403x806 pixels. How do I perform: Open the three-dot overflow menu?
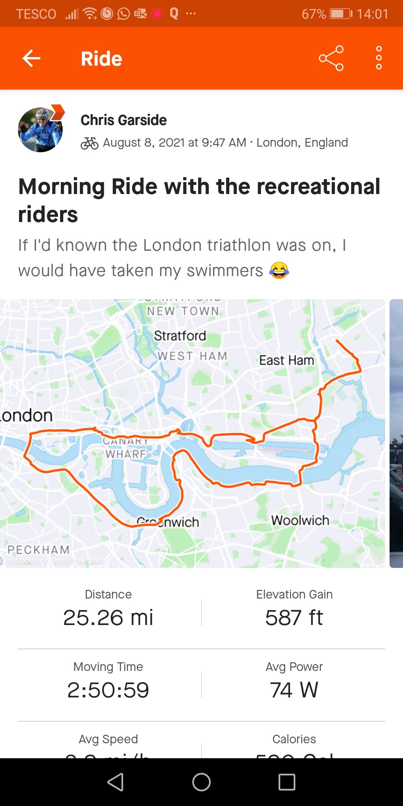[379, 58]
